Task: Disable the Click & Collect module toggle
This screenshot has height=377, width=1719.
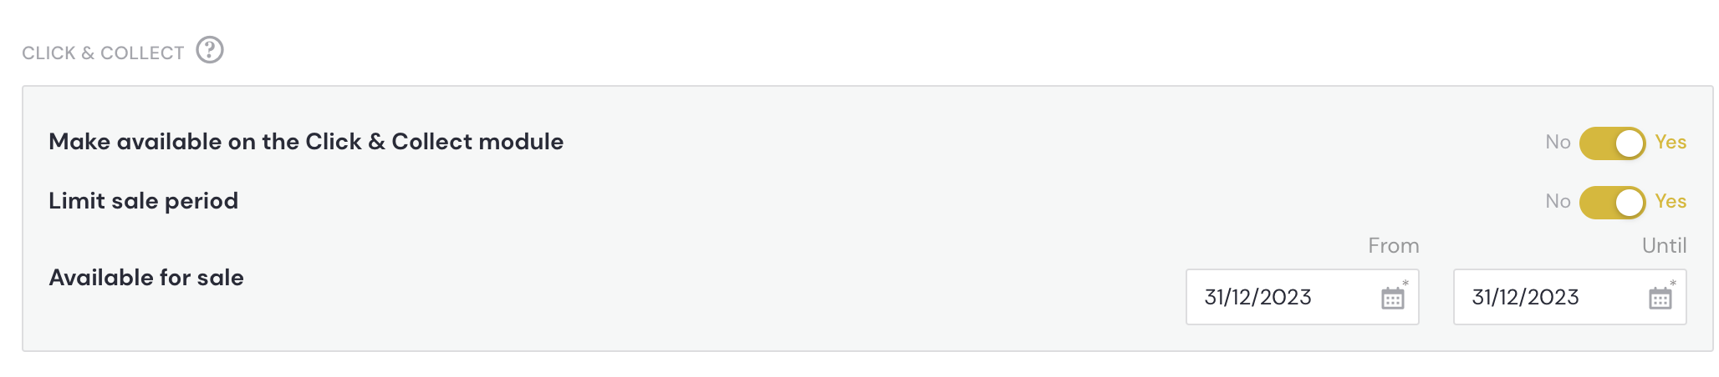Action: click(1612, 143)
